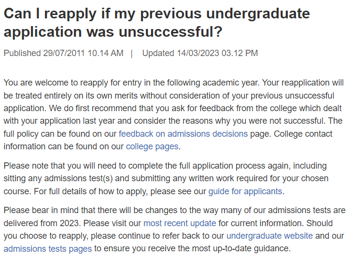Open the "feedback on admissions decisions" link
353x259 pixels.
183,133
